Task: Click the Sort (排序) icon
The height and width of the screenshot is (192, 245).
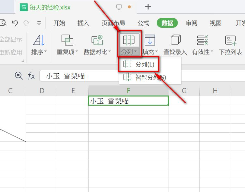Action: (39, 40)
